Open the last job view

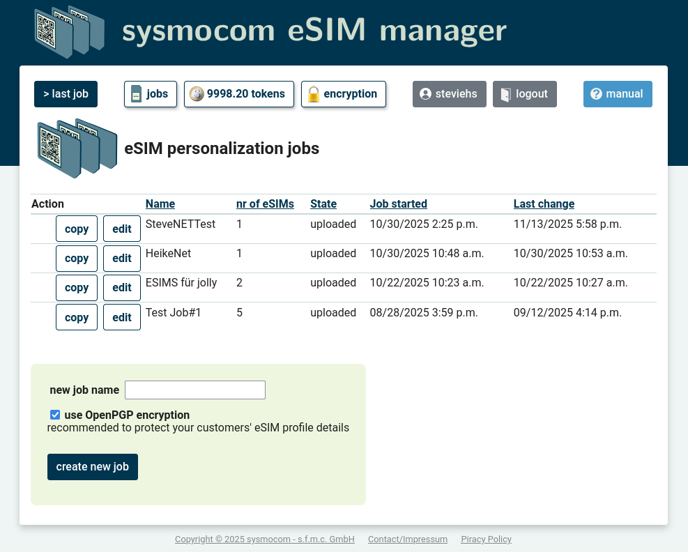66,93
